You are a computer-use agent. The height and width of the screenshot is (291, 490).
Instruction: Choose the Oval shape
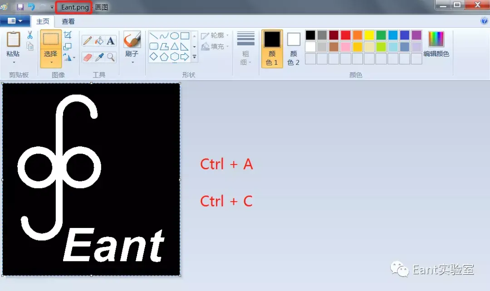[174, 36]
